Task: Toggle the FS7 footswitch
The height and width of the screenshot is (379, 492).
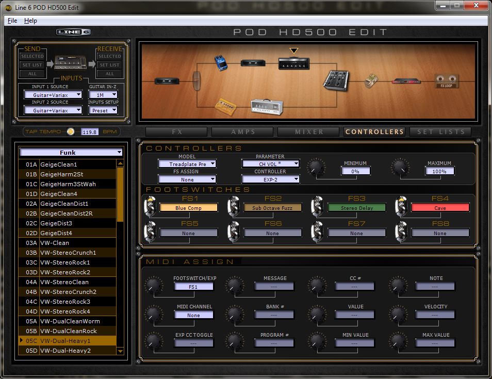Action: (317, 232)
